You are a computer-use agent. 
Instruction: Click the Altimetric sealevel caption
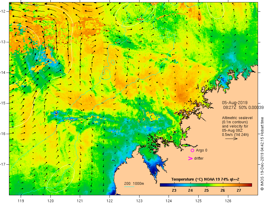pyautogui.click(x=237, y=118)
